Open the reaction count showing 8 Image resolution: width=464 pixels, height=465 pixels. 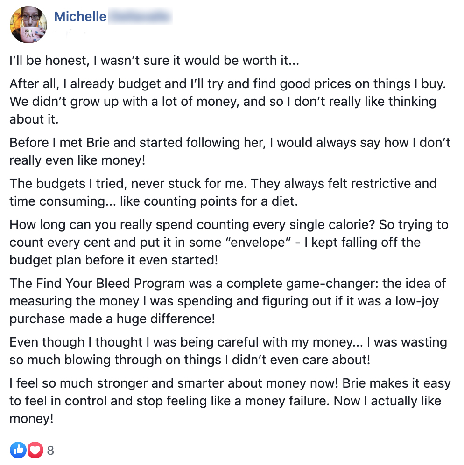50,451
